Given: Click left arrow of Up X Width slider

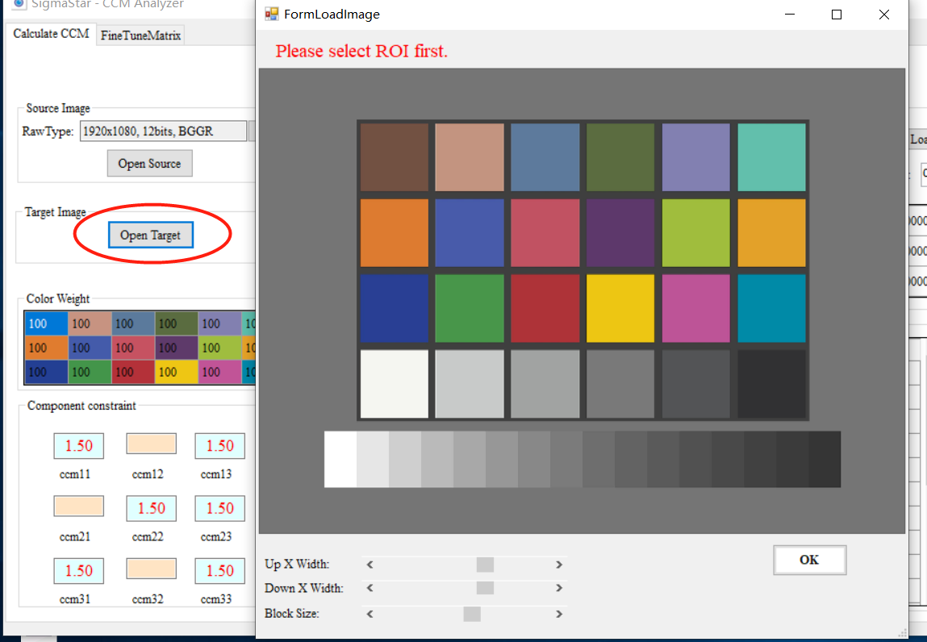Looking at the screenshot, I should click(x=370, y=565).
